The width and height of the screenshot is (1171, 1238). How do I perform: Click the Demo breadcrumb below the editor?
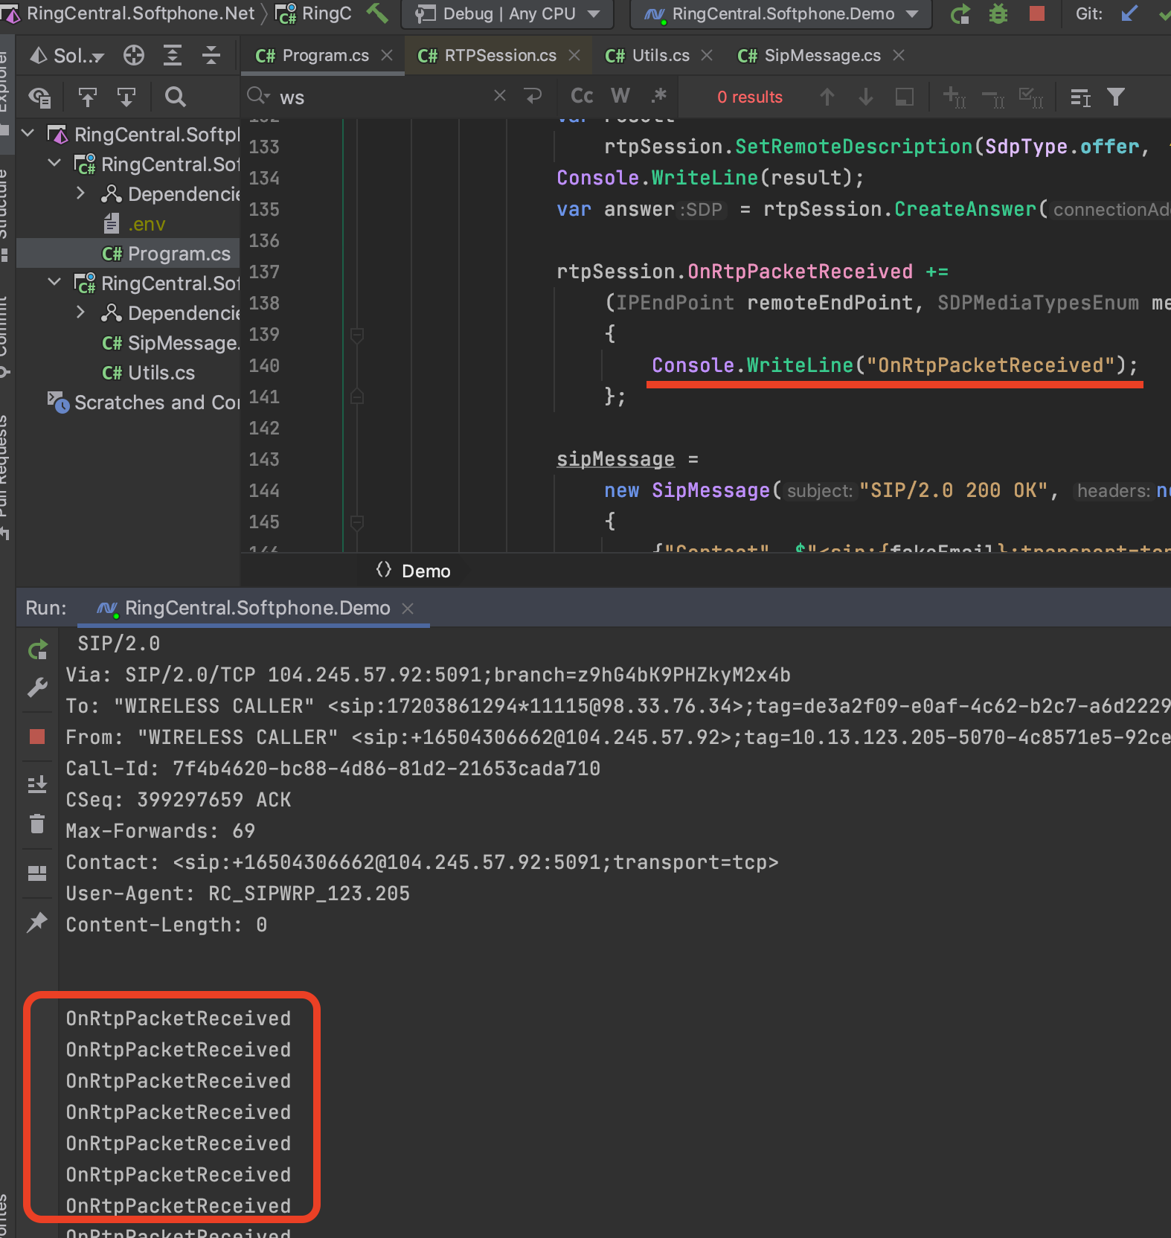tap(414, 571)
